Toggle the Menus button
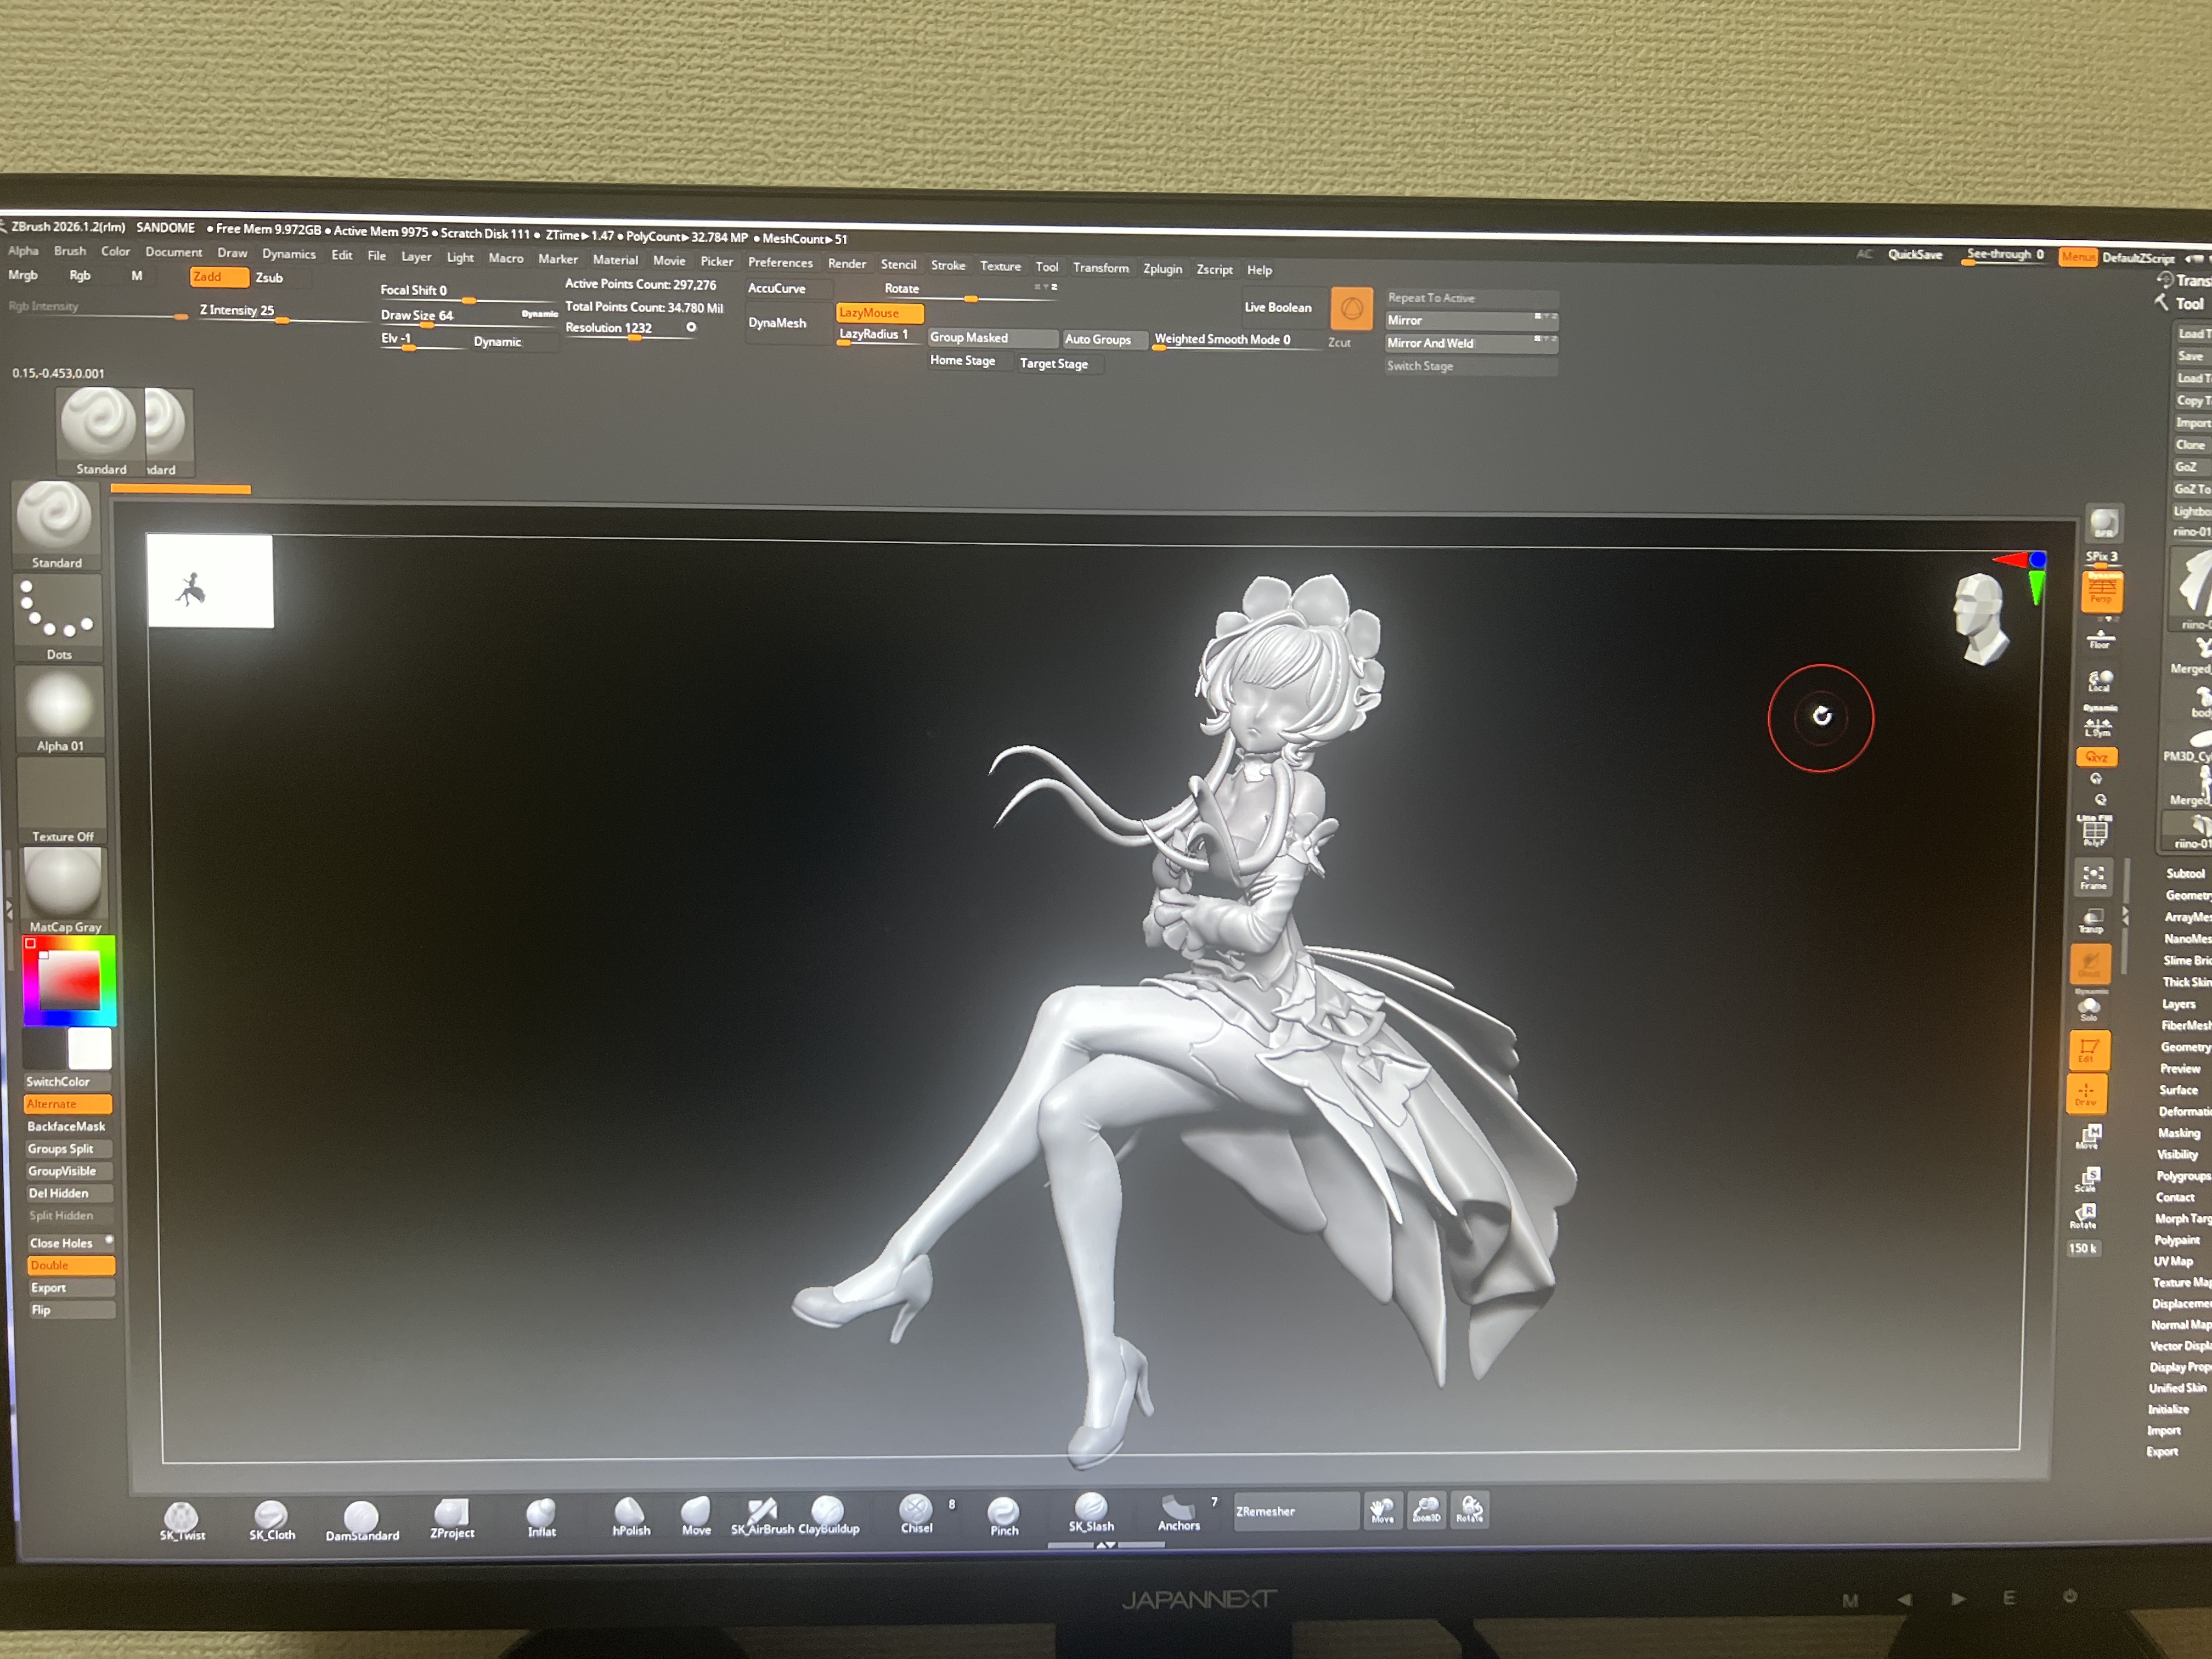This screenshot has width=2212, height=1659. 2078,257
